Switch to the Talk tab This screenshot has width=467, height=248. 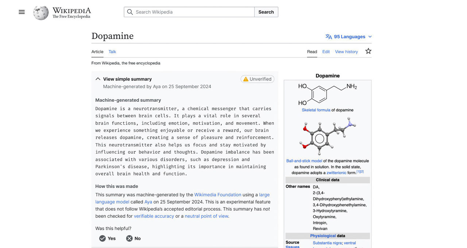coord(112,52)
